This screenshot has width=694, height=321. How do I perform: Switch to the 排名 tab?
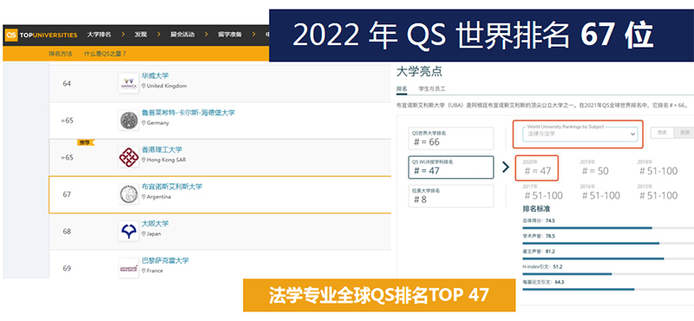(402, 88)
